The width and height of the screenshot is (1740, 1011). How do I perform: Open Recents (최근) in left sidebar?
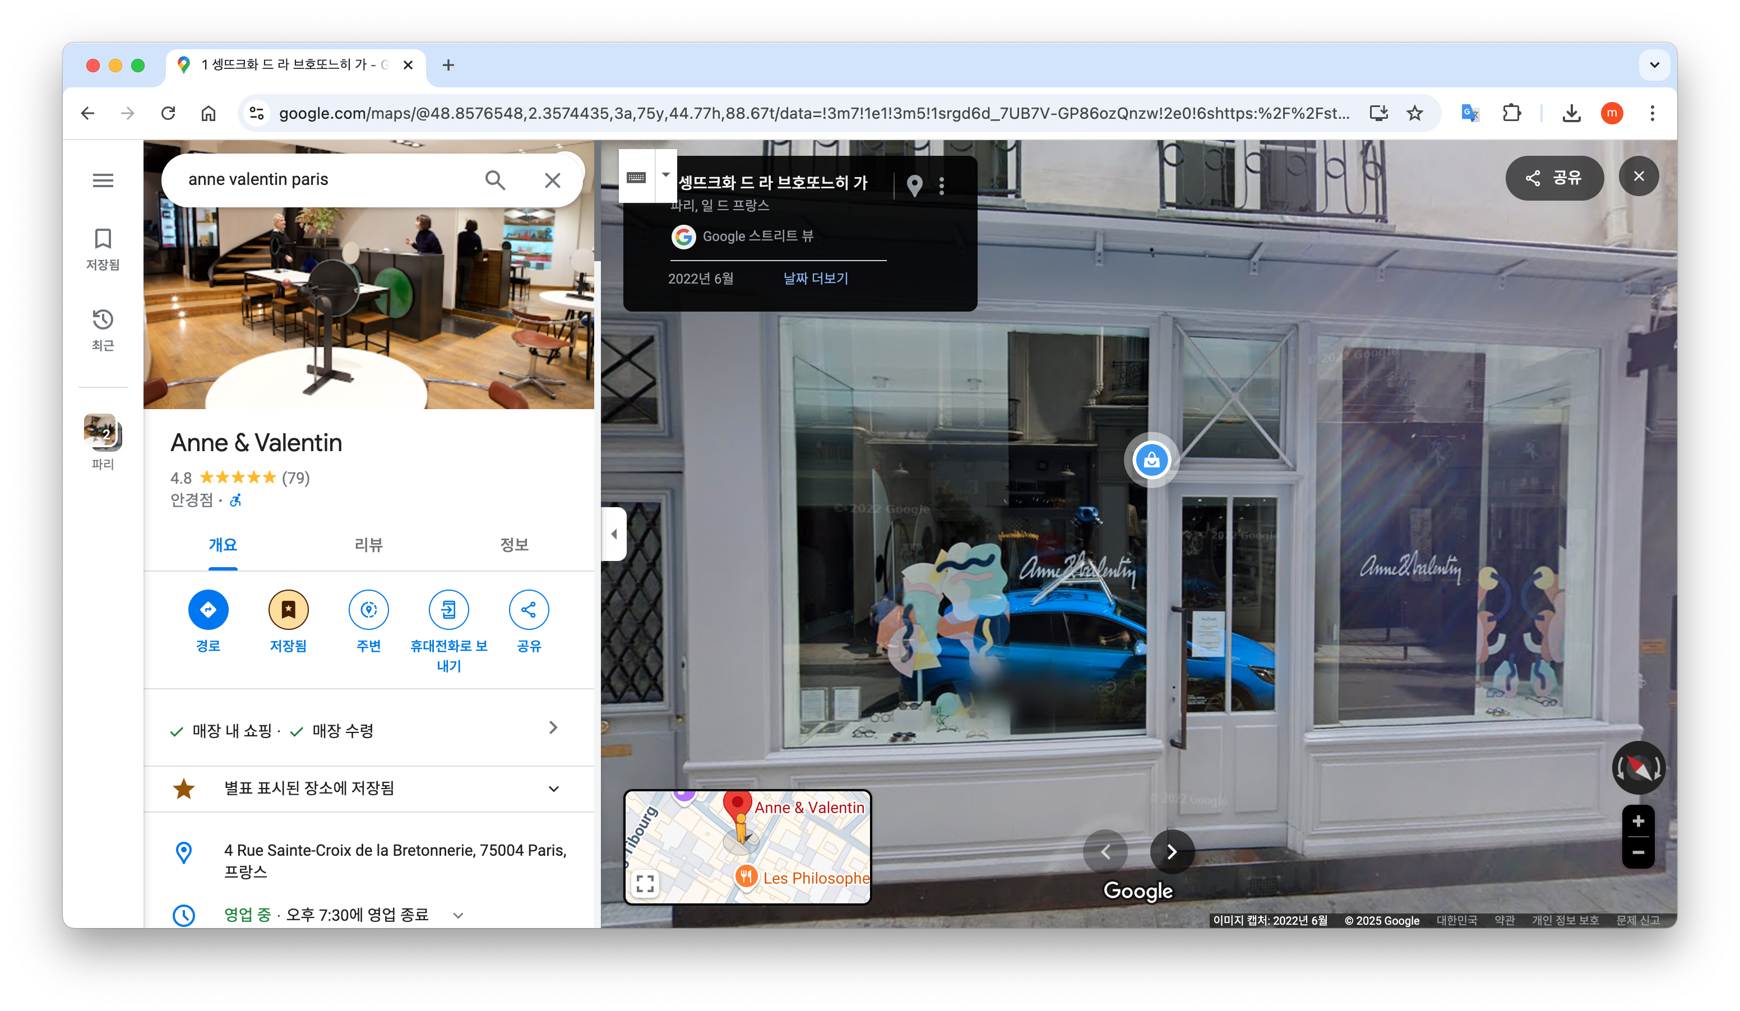pyautogui.click(x=103, y=329)
